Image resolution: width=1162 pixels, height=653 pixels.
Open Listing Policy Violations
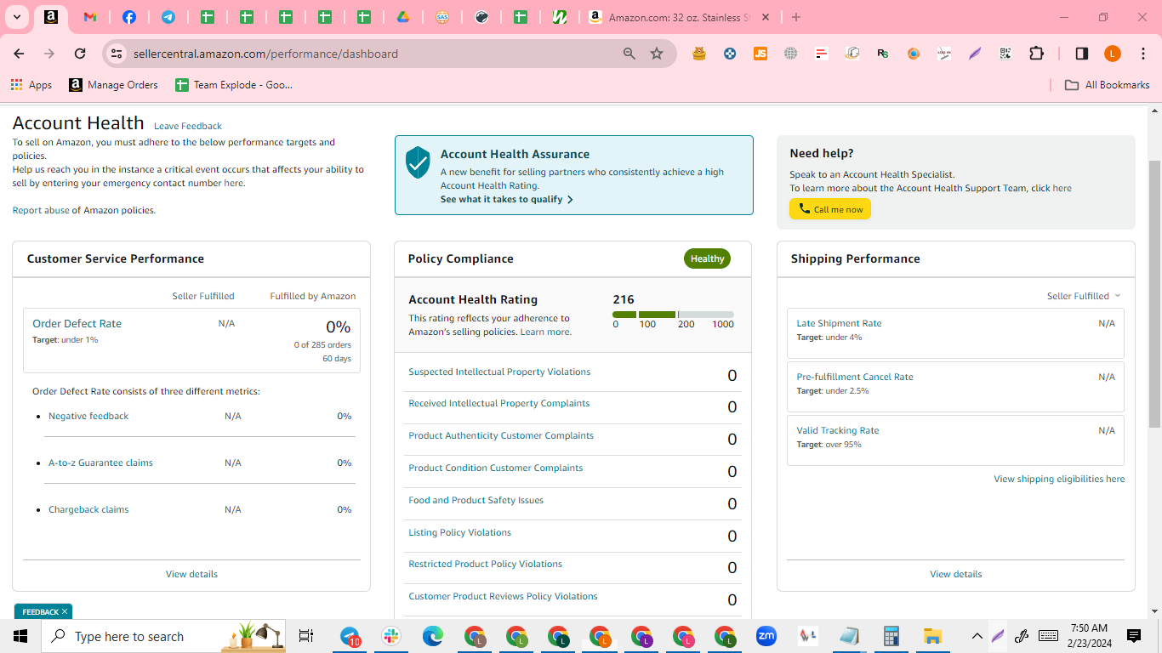click(459, 532)
